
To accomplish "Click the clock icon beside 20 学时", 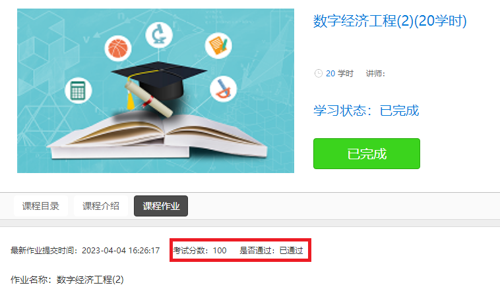I will 318,74.
